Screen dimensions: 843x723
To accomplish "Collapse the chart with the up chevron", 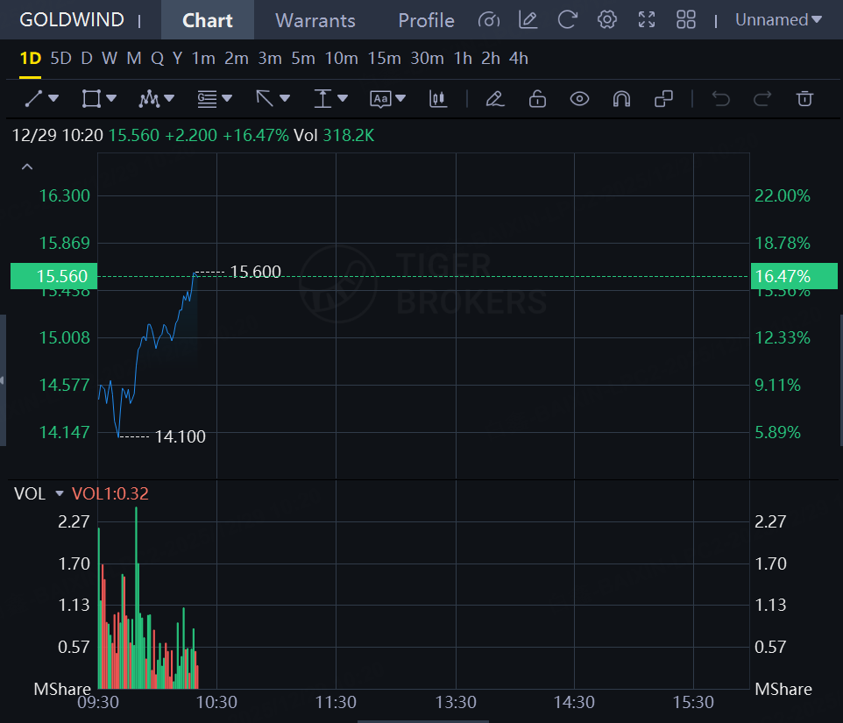I will tap(27, 167).
